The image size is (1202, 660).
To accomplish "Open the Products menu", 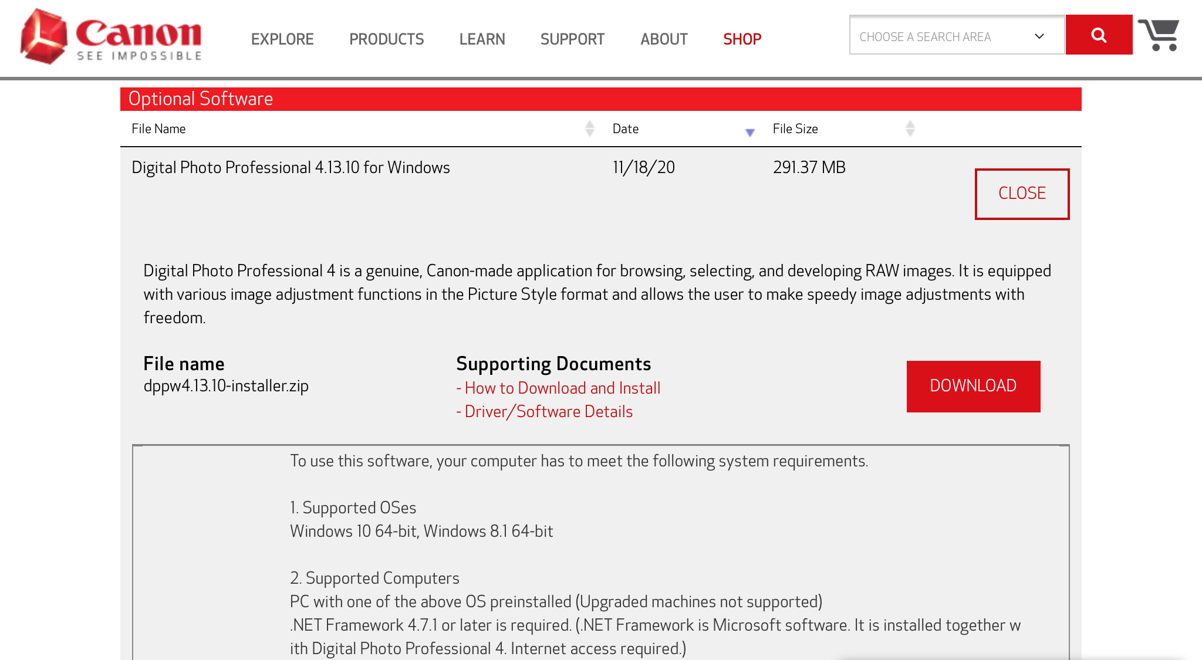I will pyautogui.click(x=386, y=39).
